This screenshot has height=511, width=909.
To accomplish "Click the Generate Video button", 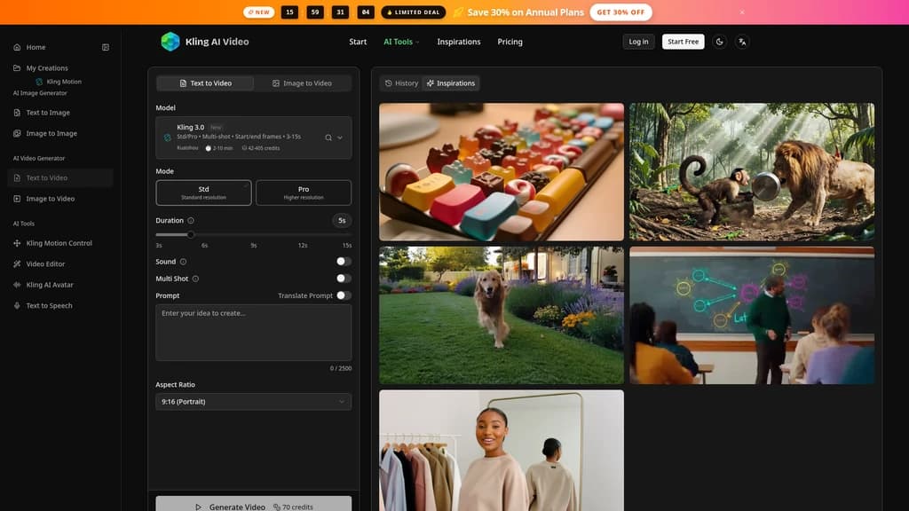I will (253, 504).
